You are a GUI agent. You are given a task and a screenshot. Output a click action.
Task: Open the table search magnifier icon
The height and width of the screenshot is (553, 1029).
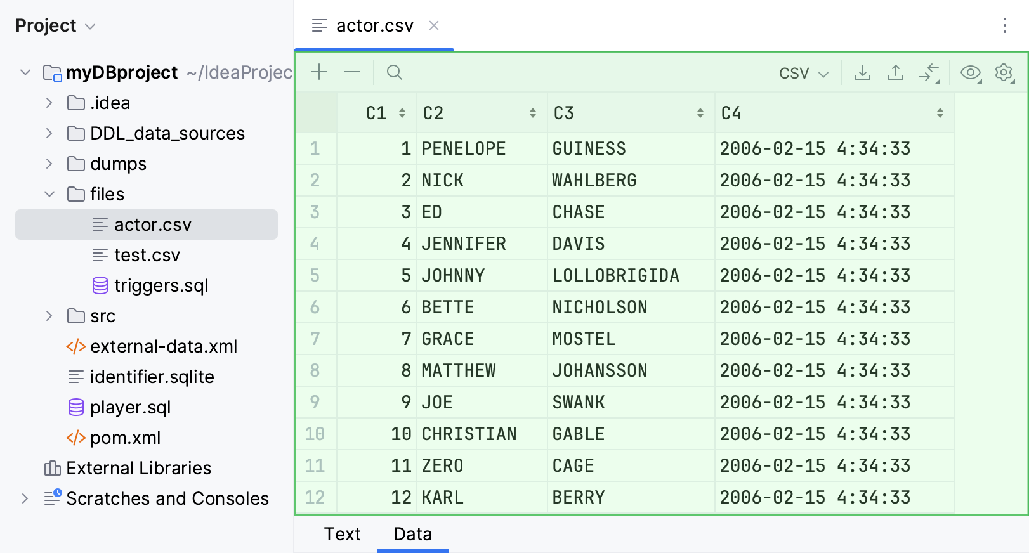point(394,72)
